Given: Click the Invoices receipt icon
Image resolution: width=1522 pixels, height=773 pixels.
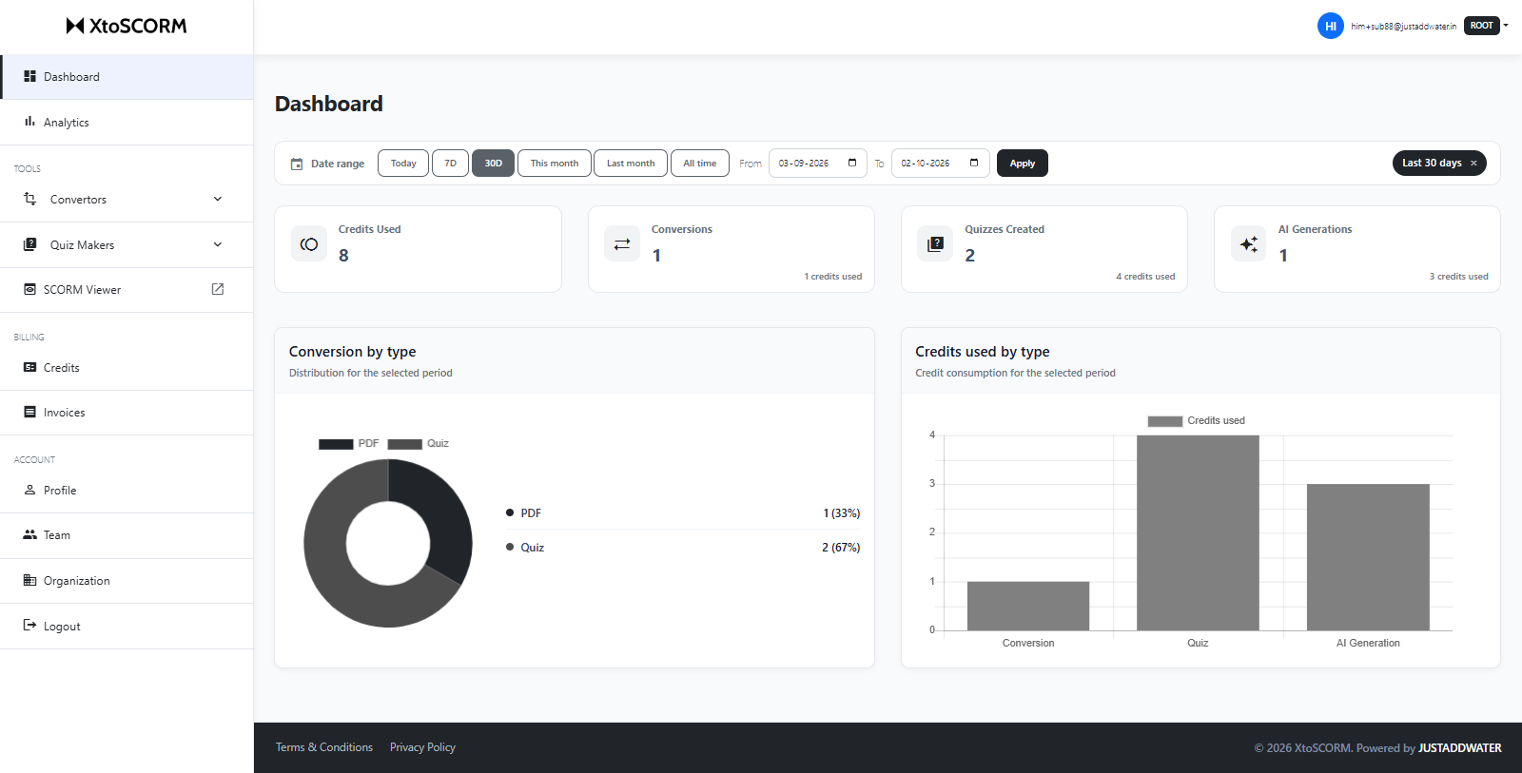Looking at the screenshot, I should [x=29, y=412].
